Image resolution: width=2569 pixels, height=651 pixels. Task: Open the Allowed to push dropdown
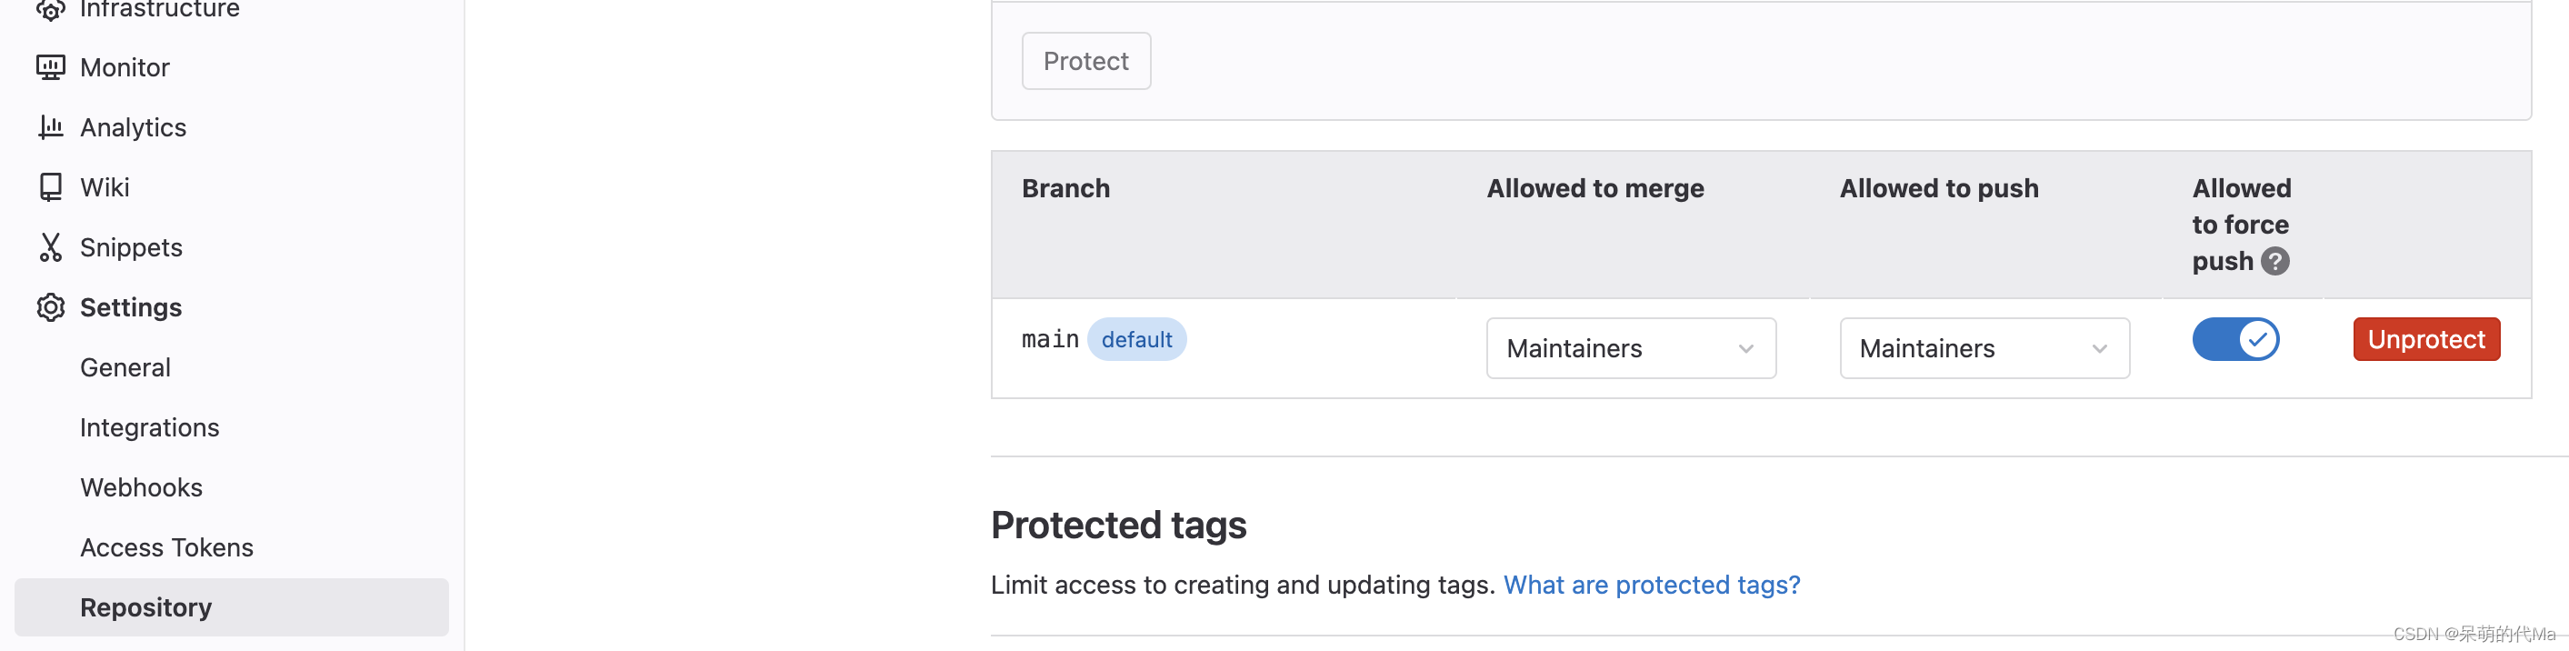[1984, 348]
